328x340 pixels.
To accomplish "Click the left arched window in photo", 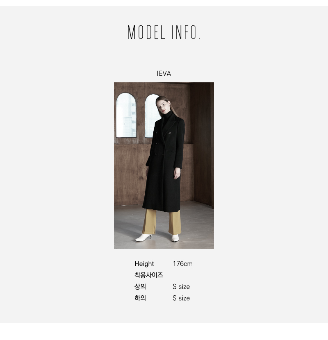I will coord(126,115).
